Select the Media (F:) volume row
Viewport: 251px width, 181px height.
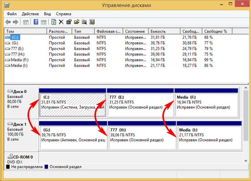point(127,60)
